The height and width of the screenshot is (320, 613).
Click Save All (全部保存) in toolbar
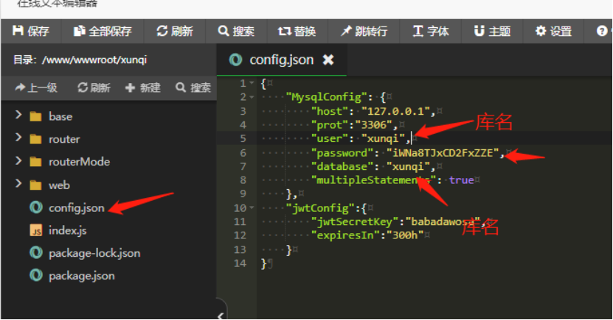click(103, 31)
